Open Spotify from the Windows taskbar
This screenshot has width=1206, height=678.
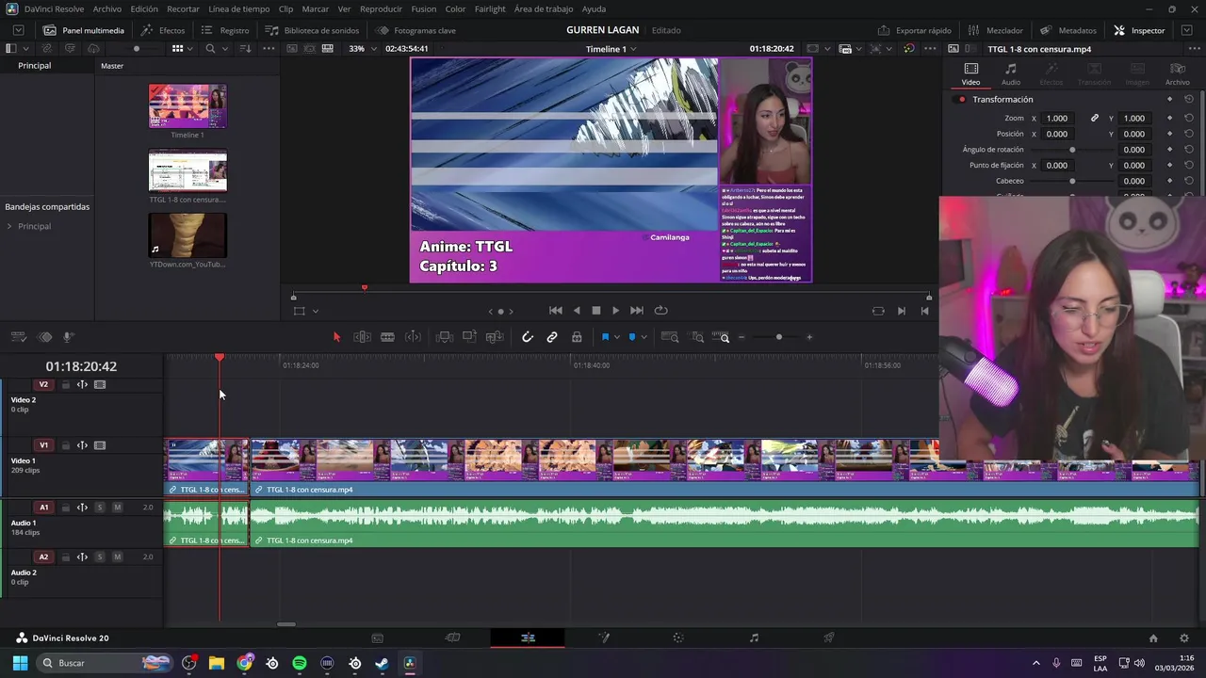tap(300, 663)
